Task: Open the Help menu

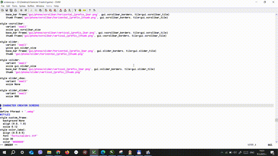Action: pos(56,6)
